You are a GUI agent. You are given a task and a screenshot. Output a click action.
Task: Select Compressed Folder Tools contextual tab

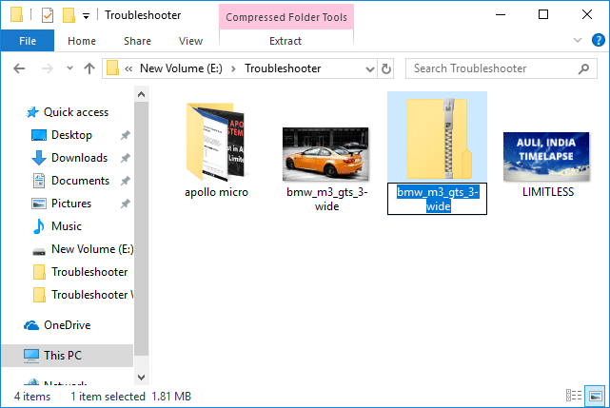click(x=286, y=17)
